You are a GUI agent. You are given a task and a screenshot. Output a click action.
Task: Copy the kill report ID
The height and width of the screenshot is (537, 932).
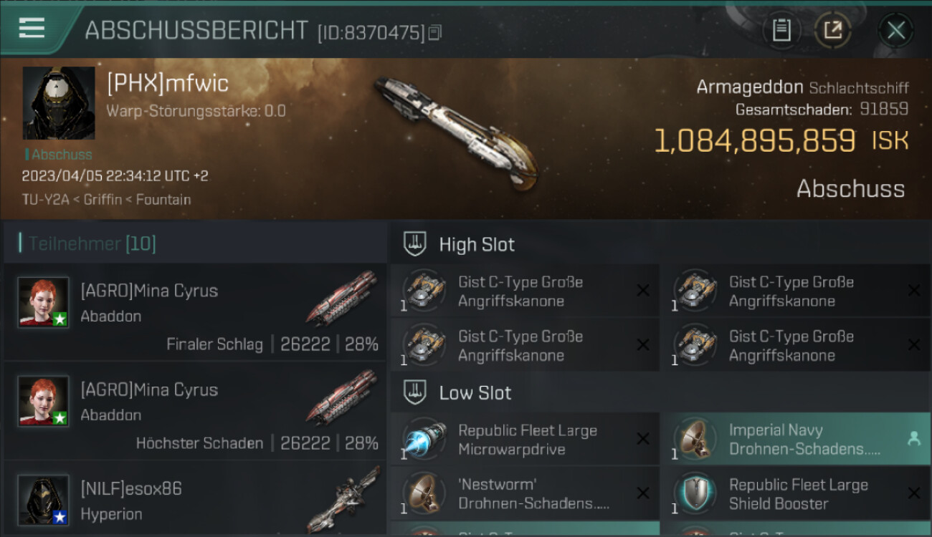(x=435, y=32)
